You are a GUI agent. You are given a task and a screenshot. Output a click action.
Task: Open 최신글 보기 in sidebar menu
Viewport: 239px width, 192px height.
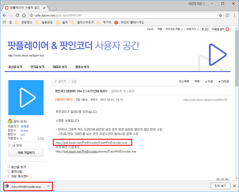coord(19,167)
